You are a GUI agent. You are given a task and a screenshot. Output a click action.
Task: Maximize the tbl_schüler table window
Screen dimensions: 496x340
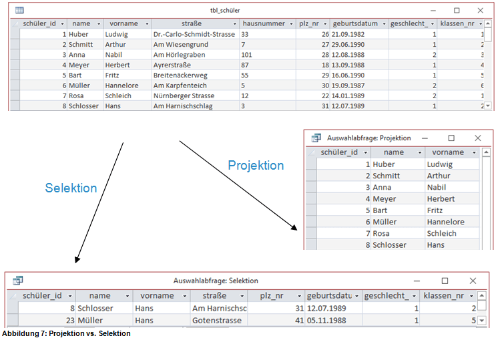[x=457, y=11]
